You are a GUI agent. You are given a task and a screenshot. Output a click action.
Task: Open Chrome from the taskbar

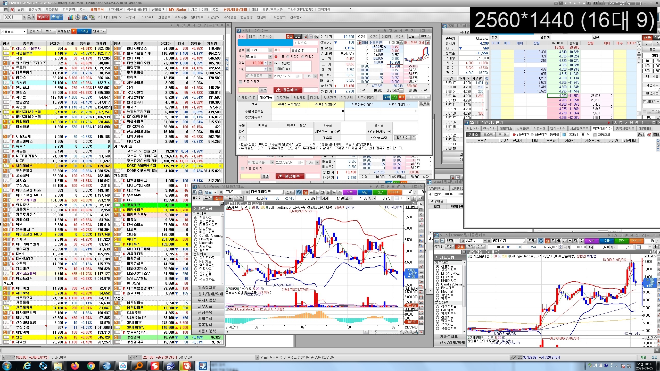pyautogui.click(x=91, y=366)
